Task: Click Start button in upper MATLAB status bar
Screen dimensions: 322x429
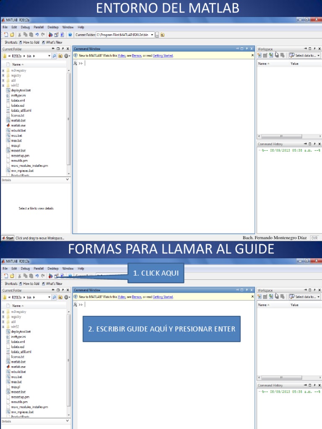Action: [8, 238]
